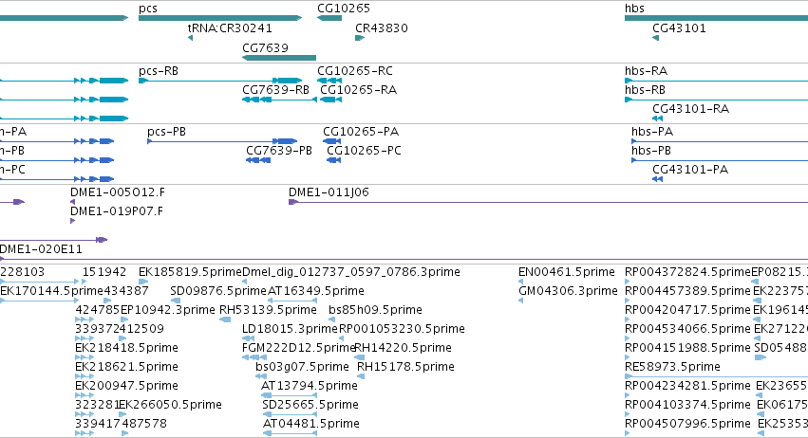The image size is (808, 438).
Task: Click the CG7639 gene bar
Action: [x=279, y=58]
